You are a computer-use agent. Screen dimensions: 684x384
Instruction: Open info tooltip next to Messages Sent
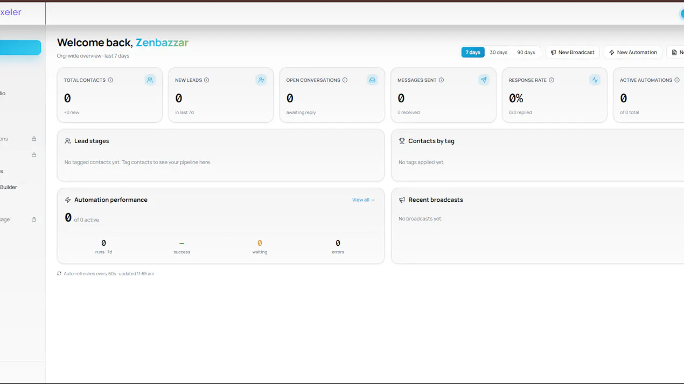coord(441,80)
